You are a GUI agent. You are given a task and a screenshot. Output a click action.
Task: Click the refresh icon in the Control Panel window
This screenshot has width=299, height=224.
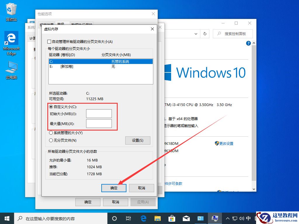point(205,34)
